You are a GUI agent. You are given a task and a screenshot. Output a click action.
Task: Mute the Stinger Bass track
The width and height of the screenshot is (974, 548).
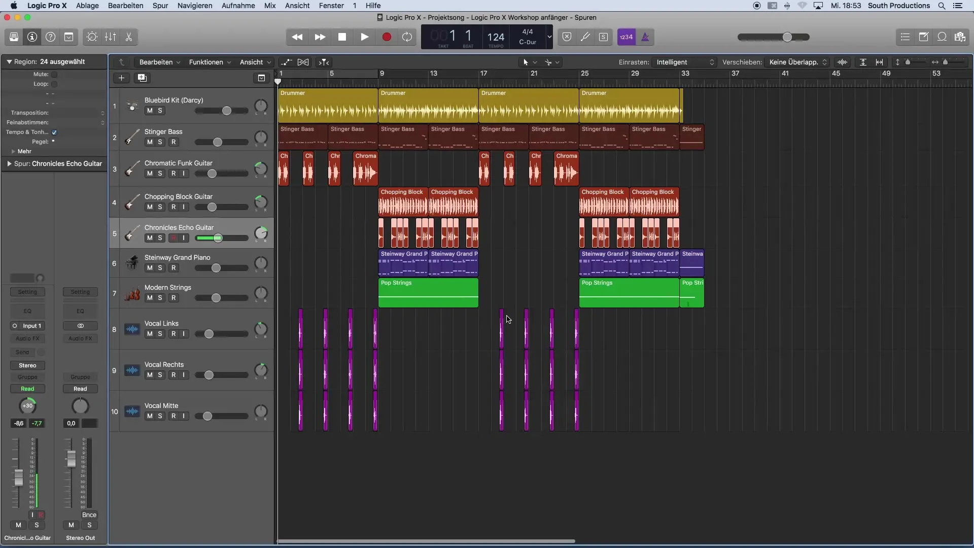pyautogui.click(x=150, y=142)
